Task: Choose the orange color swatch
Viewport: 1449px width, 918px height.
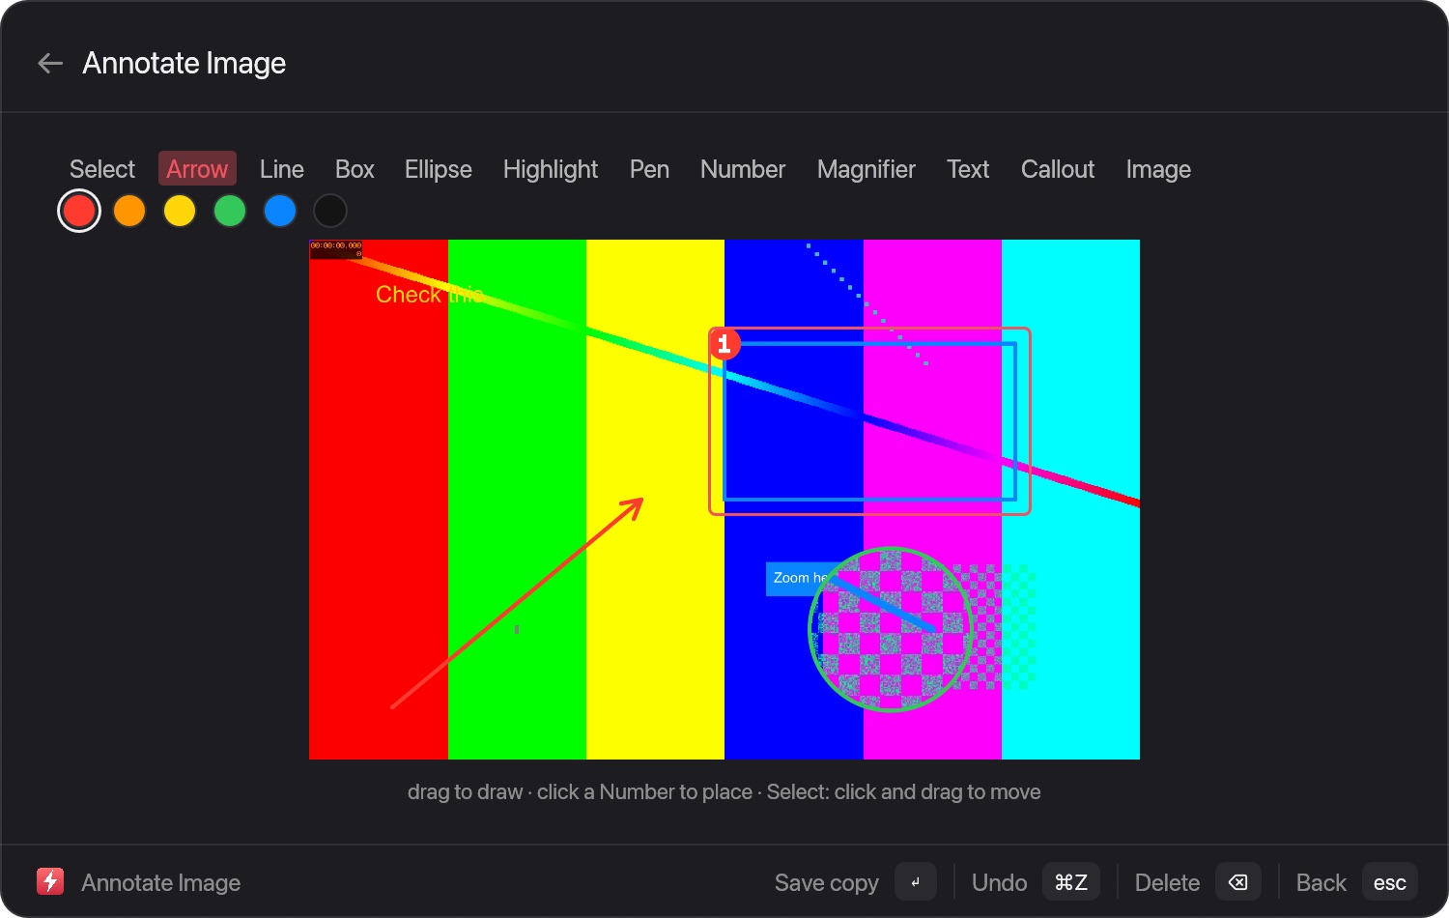Action: pyautogui.click(x=129, y=211)
